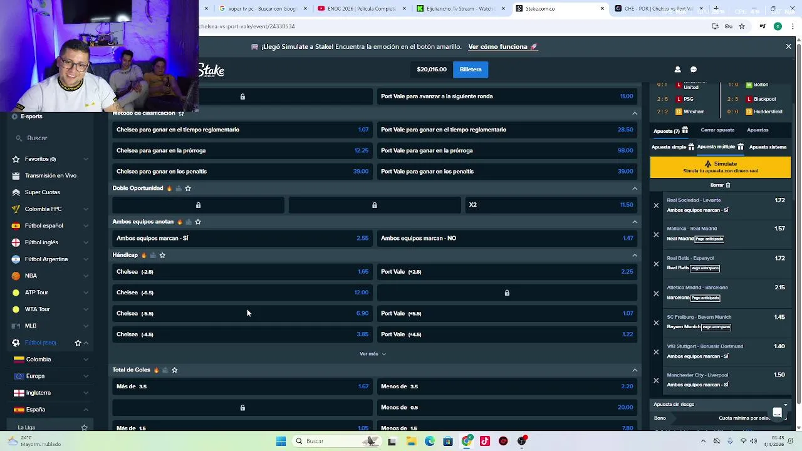Switch to Apuesta (7) tab
The image size is (802, 451).
click(x=670, y=130)
